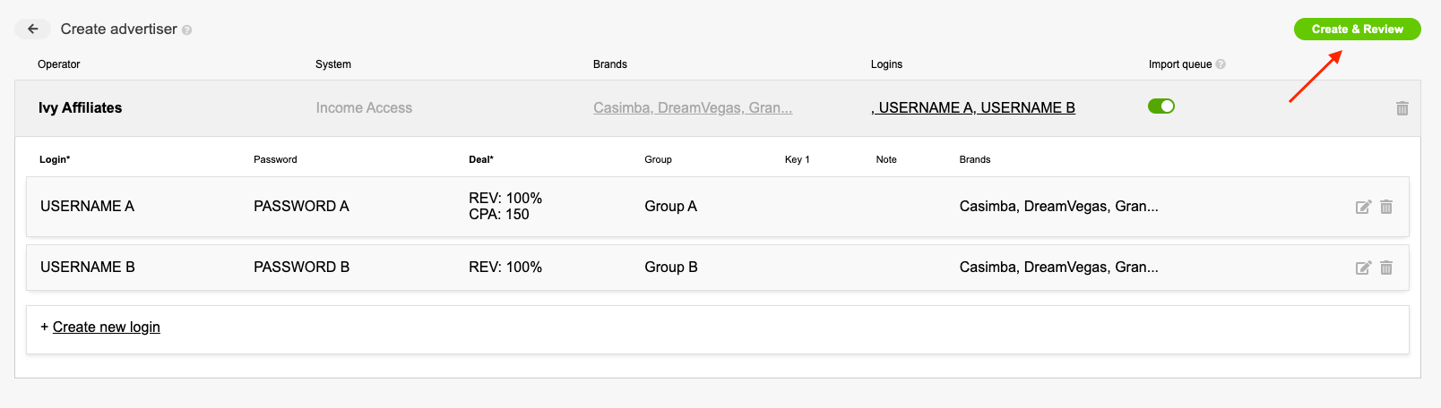
Task: Select the USERNAME A login row
Action: 718,207
